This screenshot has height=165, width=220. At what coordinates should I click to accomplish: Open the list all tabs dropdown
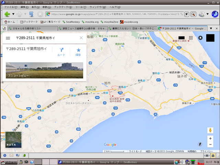tap(211, 29)
